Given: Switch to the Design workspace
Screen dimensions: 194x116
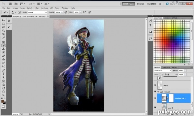Looking at the screenshot, I should click(141, 4).
